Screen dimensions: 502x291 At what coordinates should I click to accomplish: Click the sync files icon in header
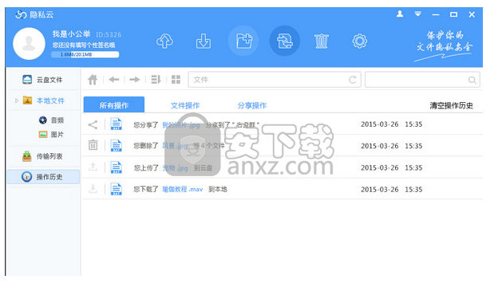tap(285, 41)
